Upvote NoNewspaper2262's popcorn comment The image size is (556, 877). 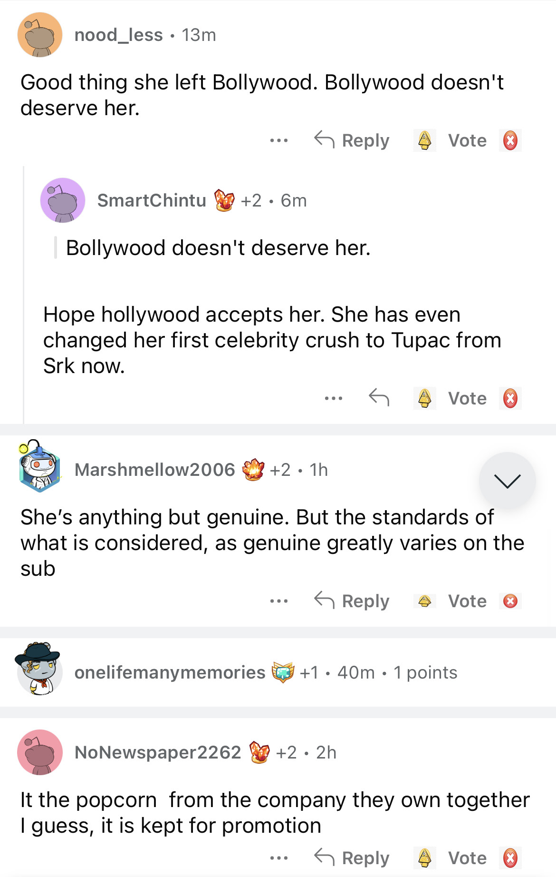424,858
